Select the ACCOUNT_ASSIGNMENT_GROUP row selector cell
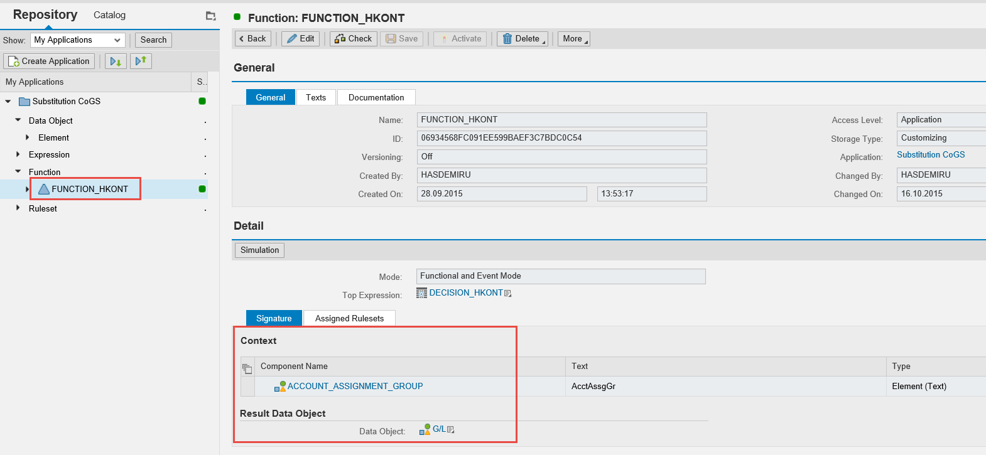 point(247,387)
